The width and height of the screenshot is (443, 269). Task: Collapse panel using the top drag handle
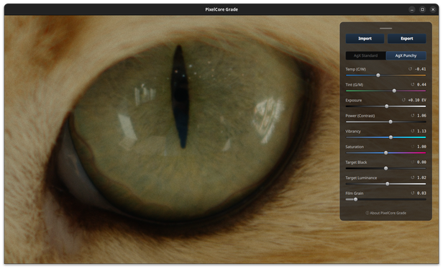point(385,28)
